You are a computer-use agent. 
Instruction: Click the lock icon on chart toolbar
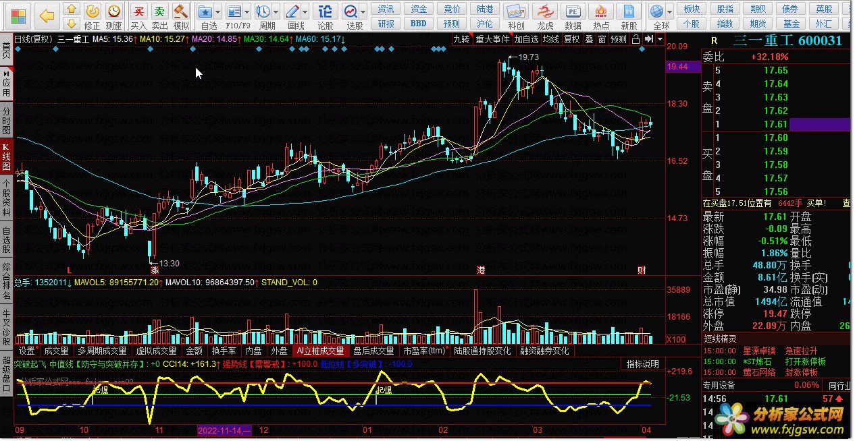tap(636, 39)
